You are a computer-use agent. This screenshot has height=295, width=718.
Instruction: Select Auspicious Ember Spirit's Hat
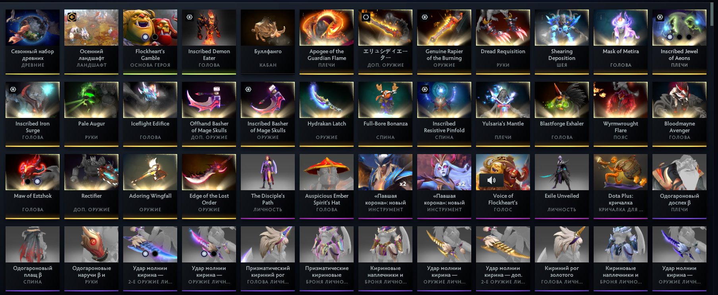tap(326, 186)
